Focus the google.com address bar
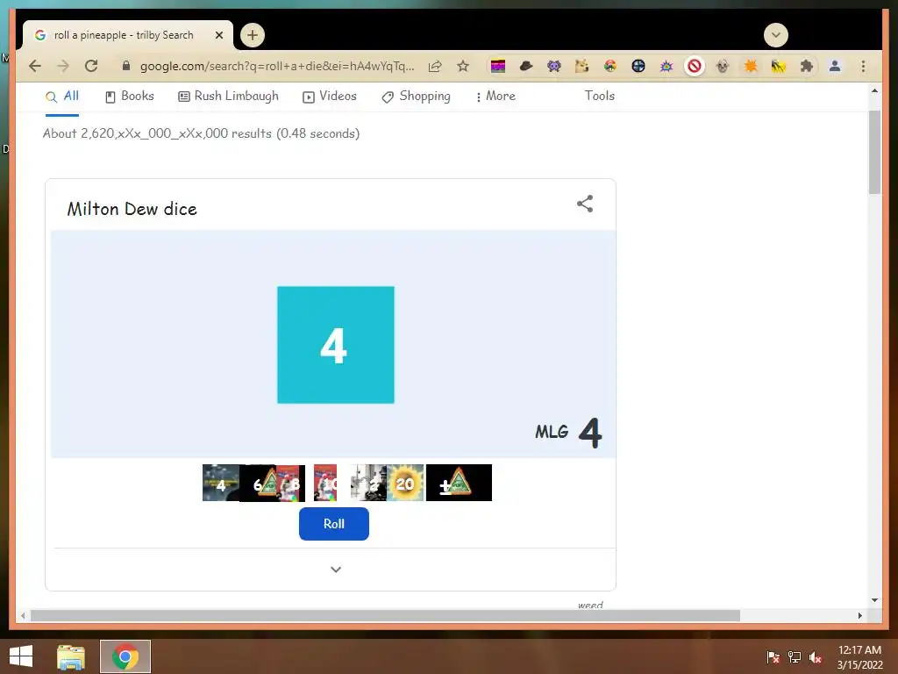898x674 pixels. [277, 66]
